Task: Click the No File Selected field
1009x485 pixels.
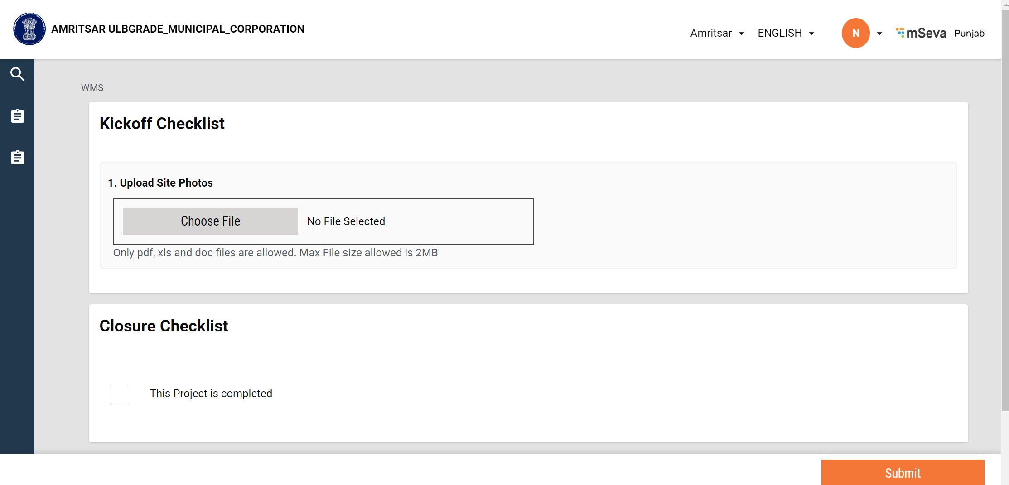Action: coord(346,221)
